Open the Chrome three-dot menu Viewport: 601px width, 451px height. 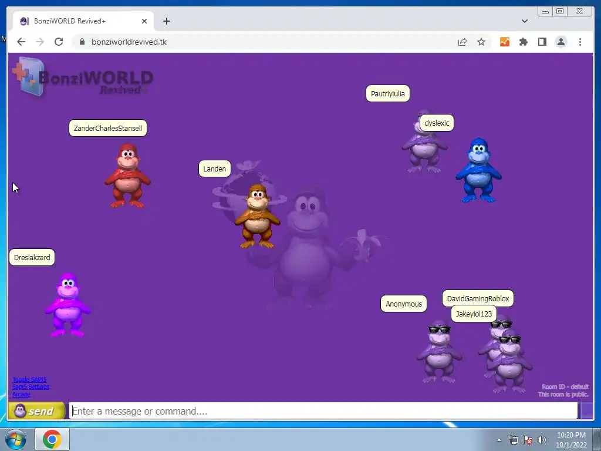tap(580, 42)
